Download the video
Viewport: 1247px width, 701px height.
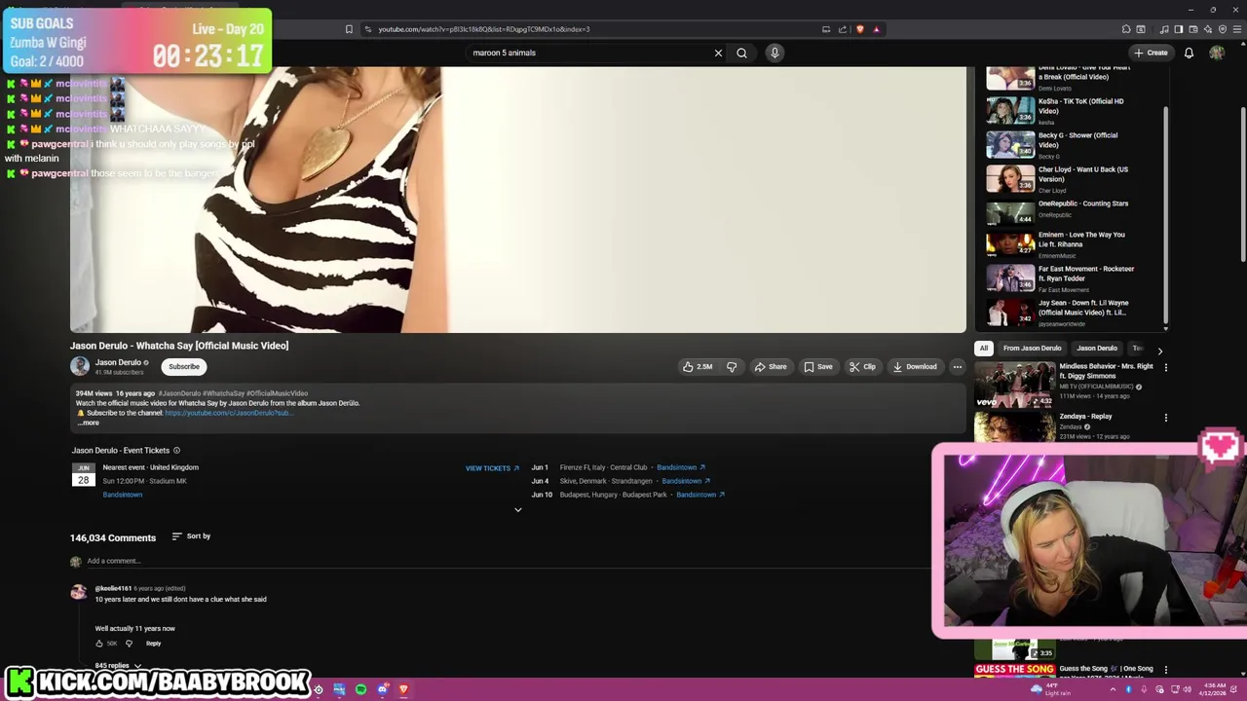click(x=915, y=367)
